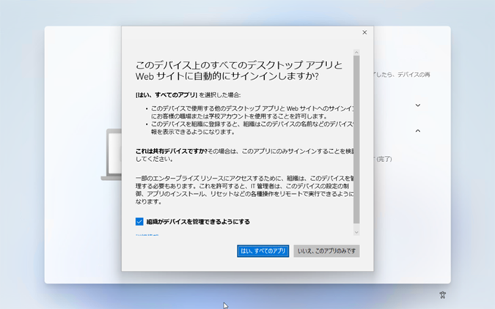
Task: Close the sign-in dialog with the X
Action: (364, 32)
